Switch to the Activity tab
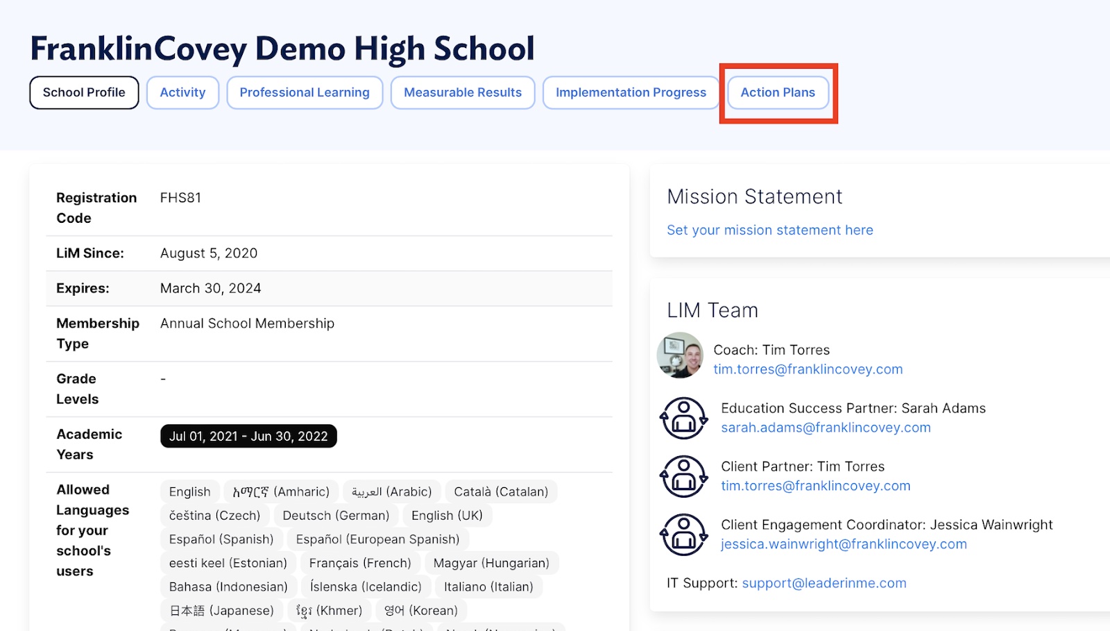This screenshot has width=1110, height=631. (182, 92)
